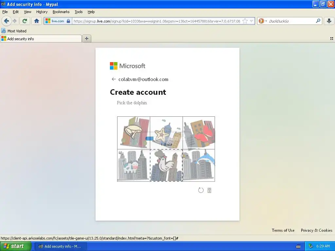The image size is (335, 251).
Task: Click the tray icon beside the clock
Action: (311, 246)
